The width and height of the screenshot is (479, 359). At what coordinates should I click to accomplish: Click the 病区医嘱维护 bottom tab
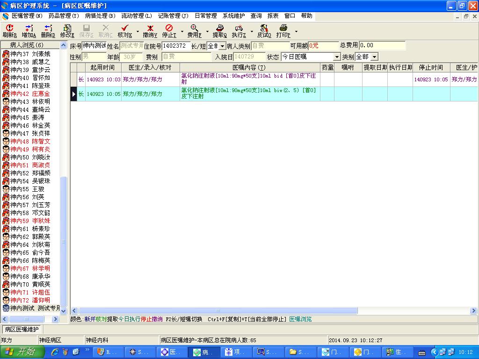[22, 330]
